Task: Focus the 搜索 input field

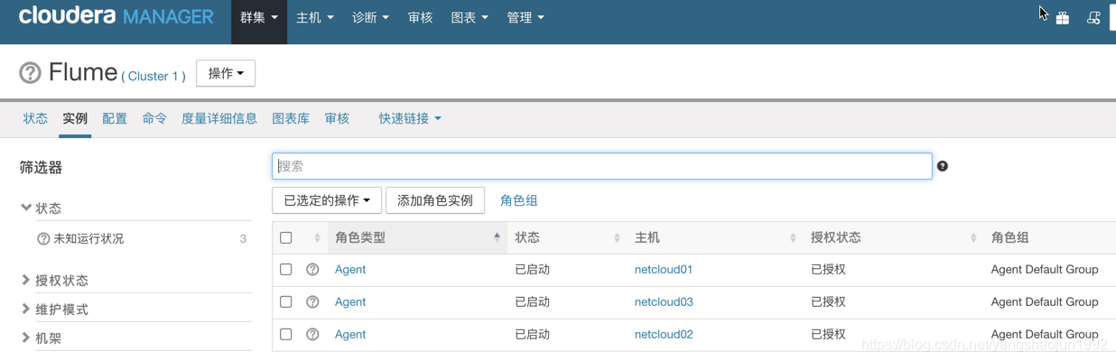Action: (602, 166)
